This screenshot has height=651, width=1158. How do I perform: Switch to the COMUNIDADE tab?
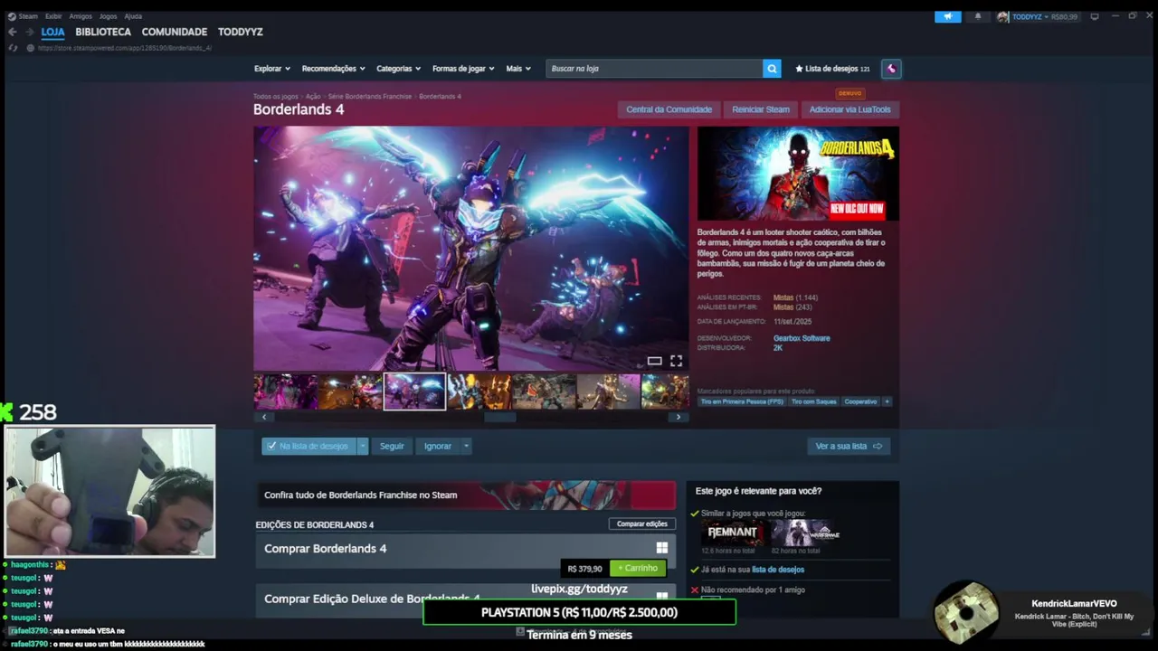(175, 32)
